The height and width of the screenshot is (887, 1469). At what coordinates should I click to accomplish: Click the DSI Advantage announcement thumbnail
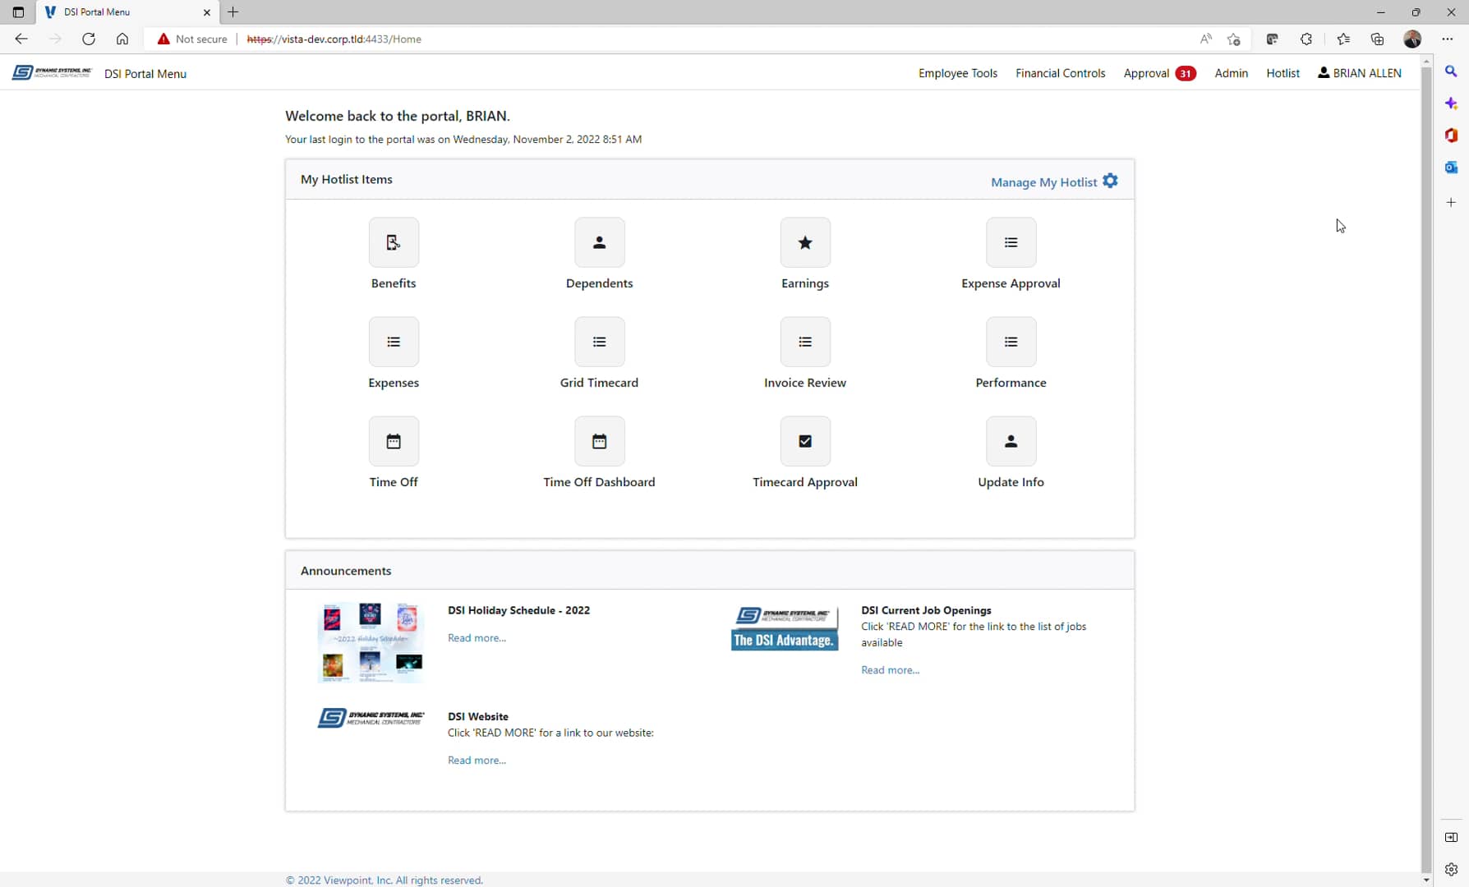783,627
